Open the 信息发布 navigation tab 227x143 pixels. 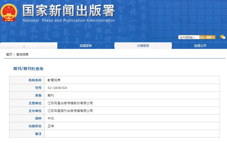(x=86, y=46)
